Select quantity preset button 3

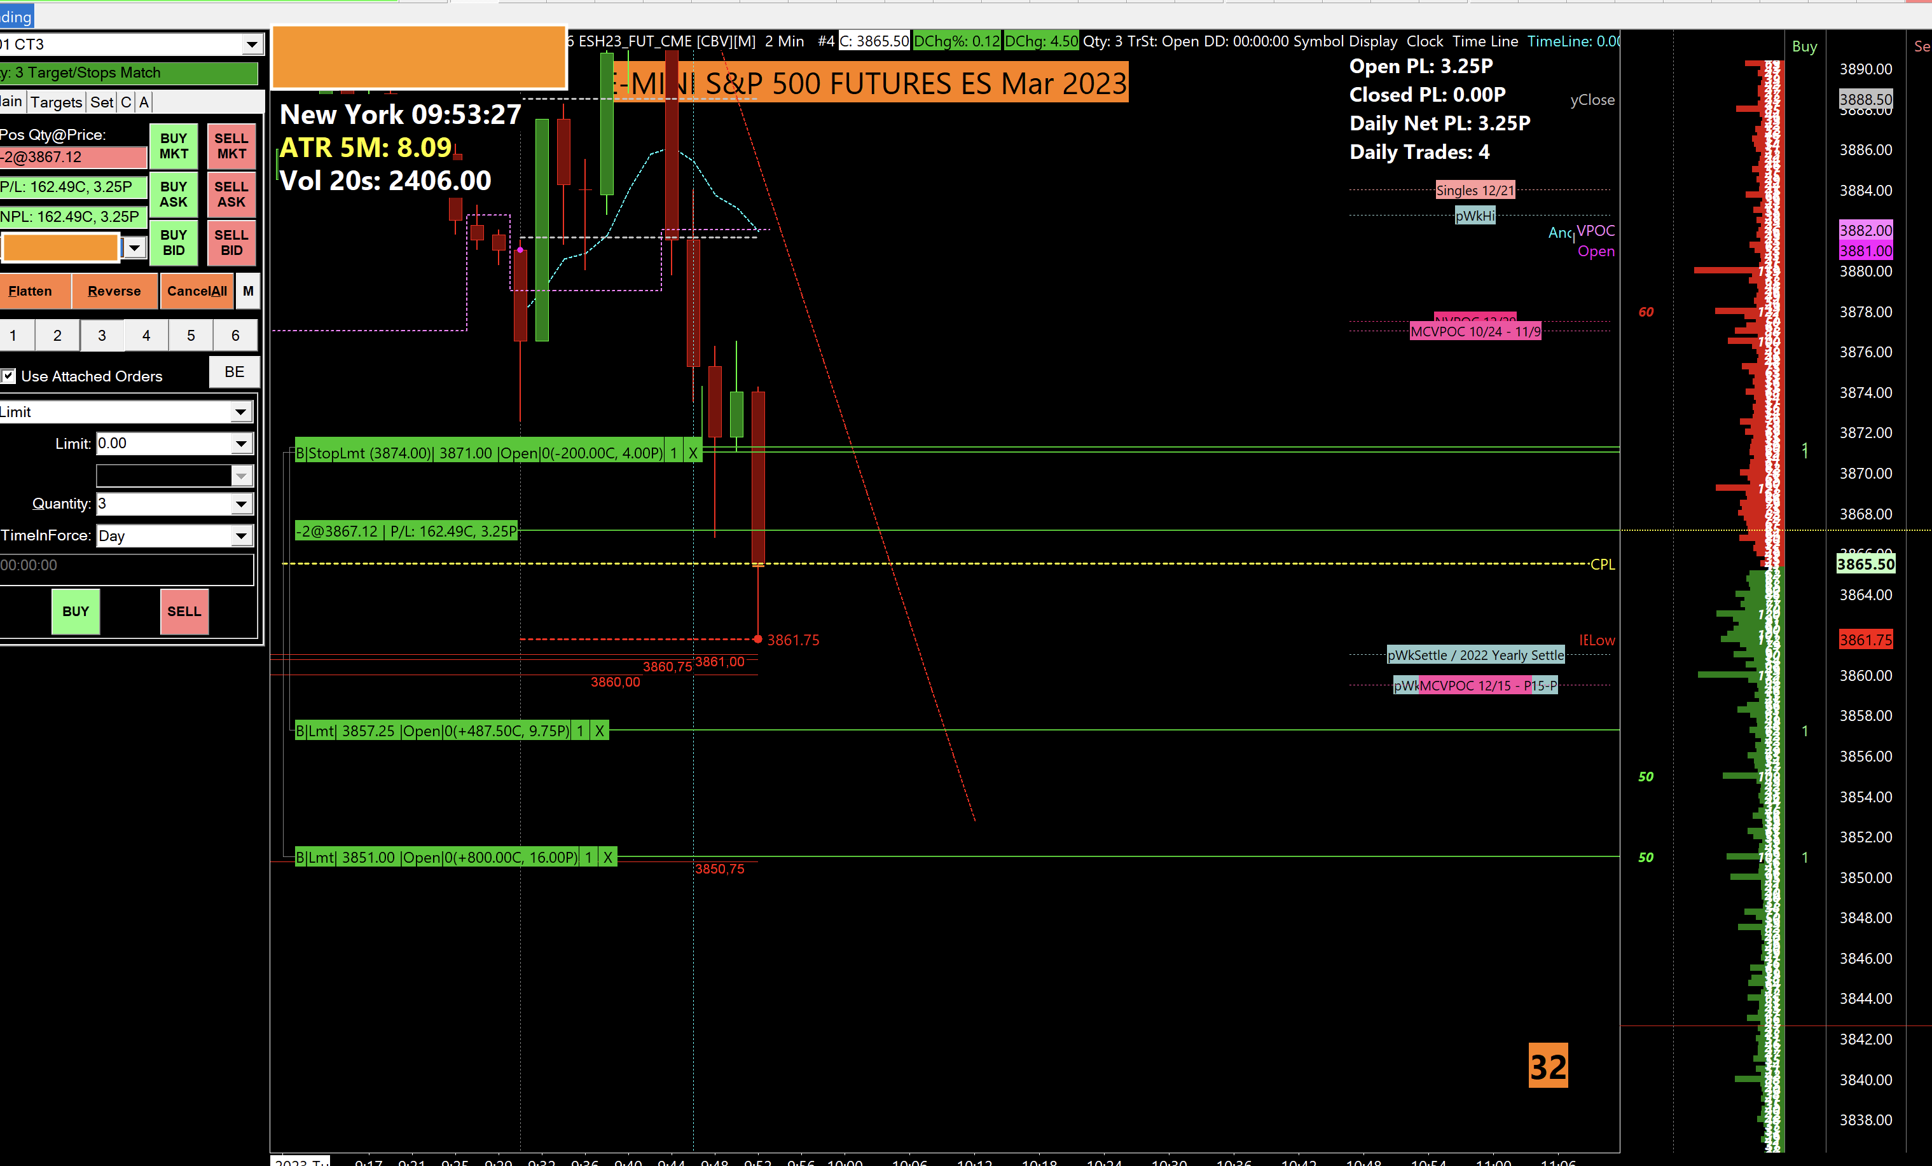click(x=101, y=336)
